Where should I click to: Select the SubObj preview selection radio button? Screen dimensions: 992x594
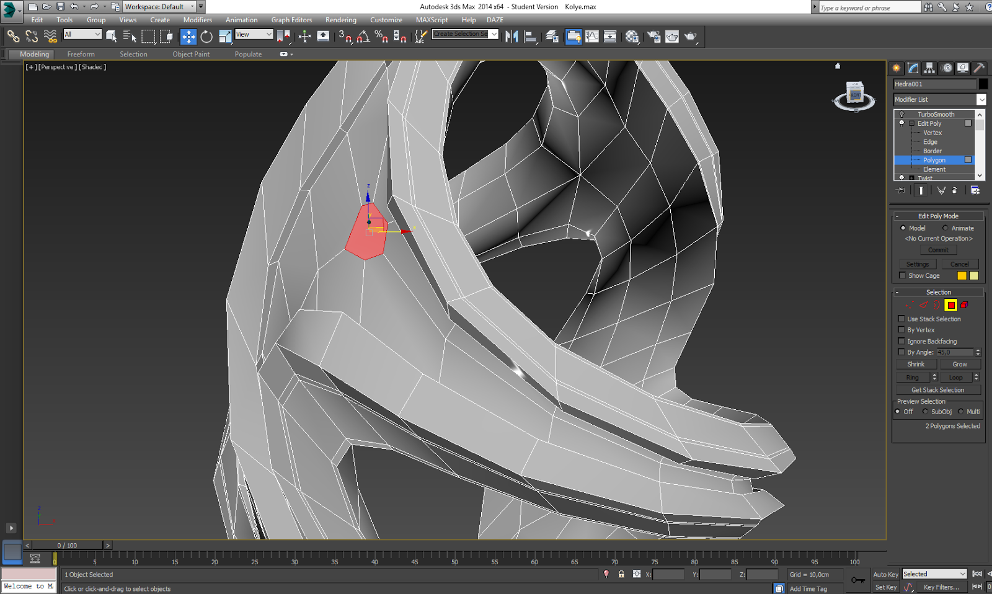(926, 411)
